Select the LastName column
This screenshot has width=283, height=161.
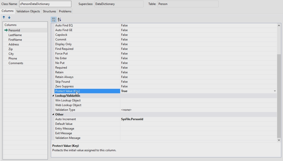coord(15,35)
